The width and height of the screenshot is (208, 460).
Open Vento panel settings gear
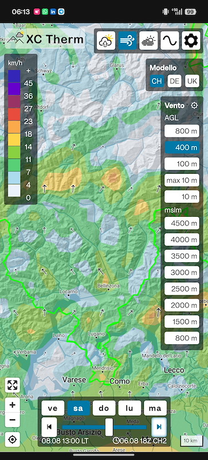coord(194,105)
